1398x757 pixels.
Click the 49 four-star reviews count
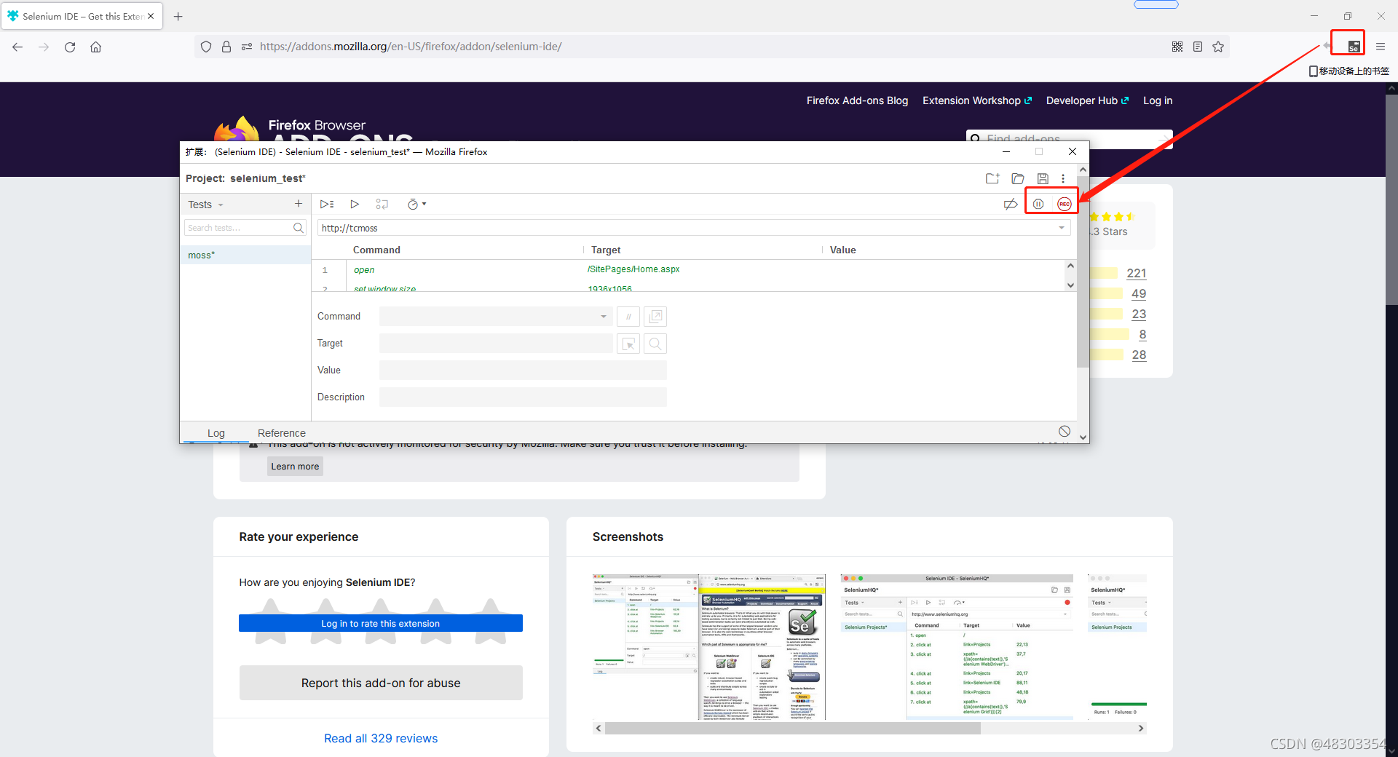[1139, 293]
